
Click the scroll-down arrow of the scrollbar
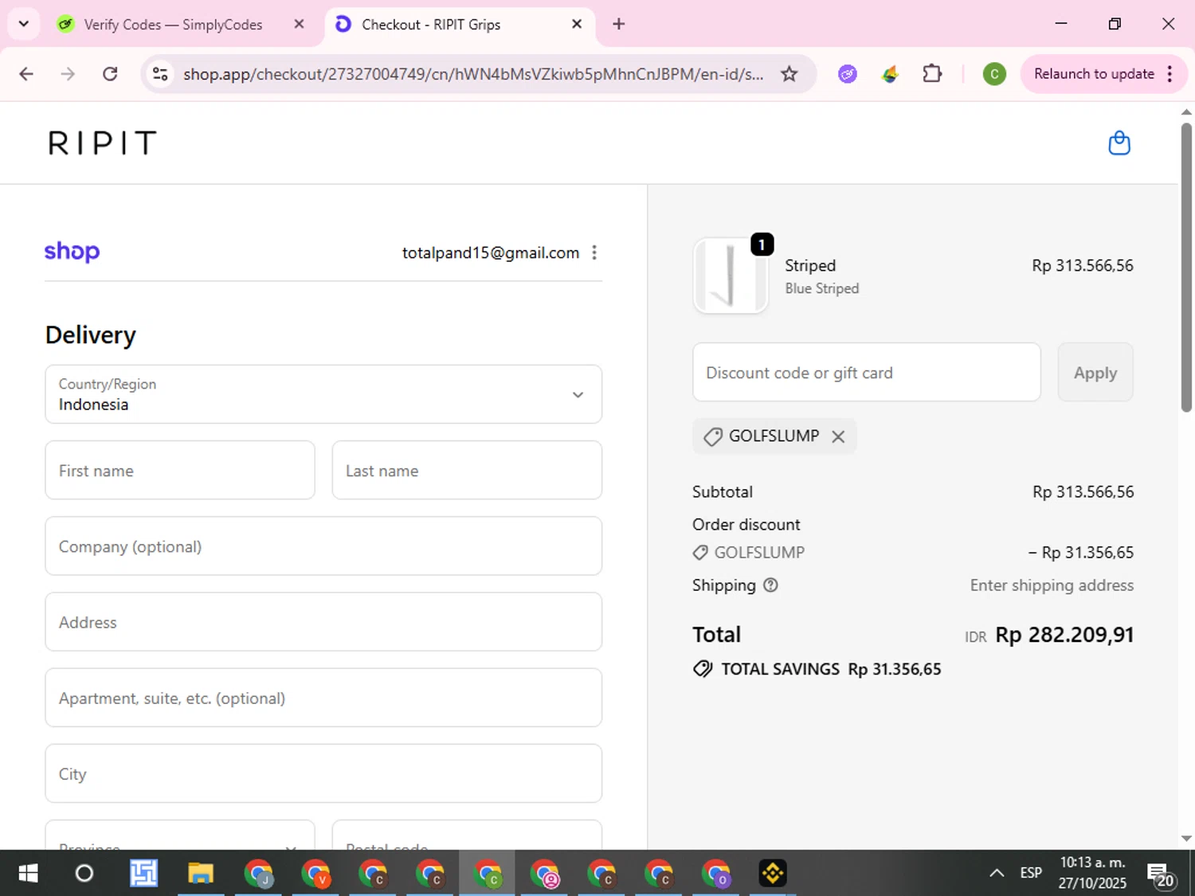click(x=1186, y=839)
